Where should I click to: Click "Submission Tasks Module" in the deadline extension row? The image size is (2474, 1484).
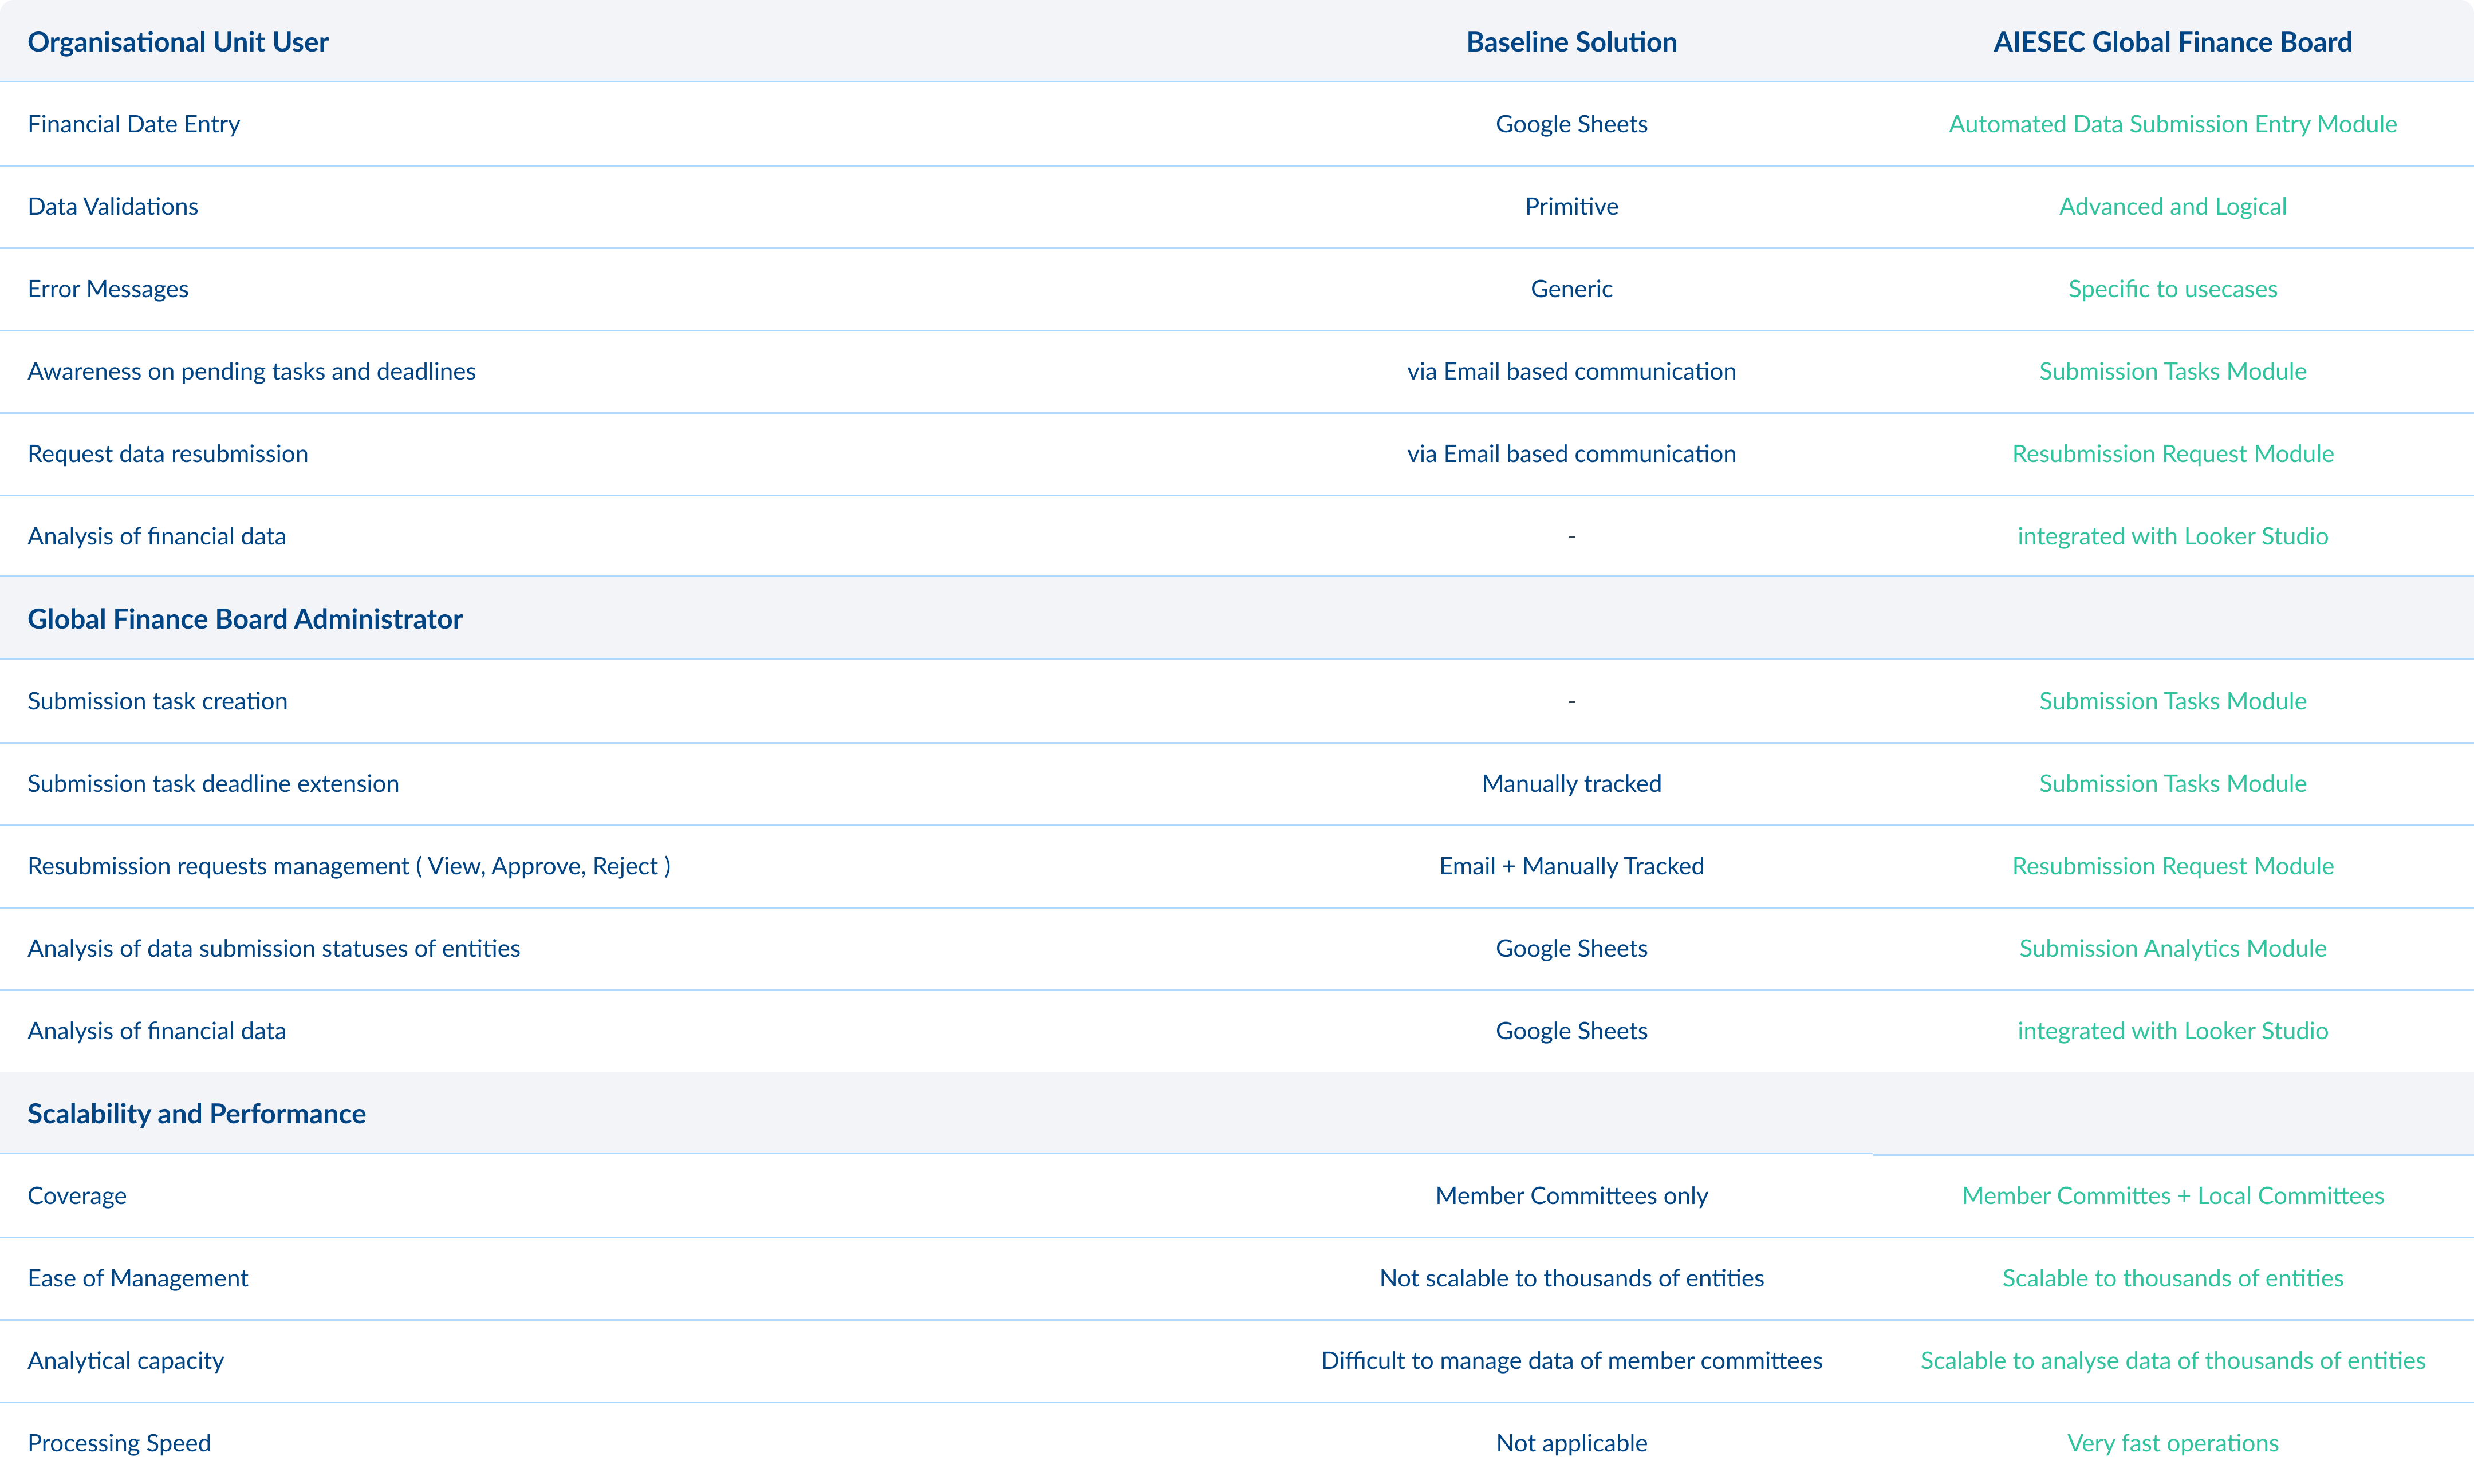(x=2172, y=783)
